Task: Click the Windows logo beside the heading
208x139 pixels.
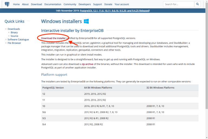Action: (86, 21)
